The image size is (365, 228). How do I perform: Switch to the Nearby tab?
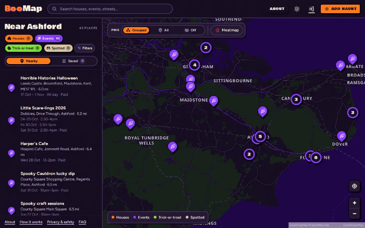click(x=29, y=61)
